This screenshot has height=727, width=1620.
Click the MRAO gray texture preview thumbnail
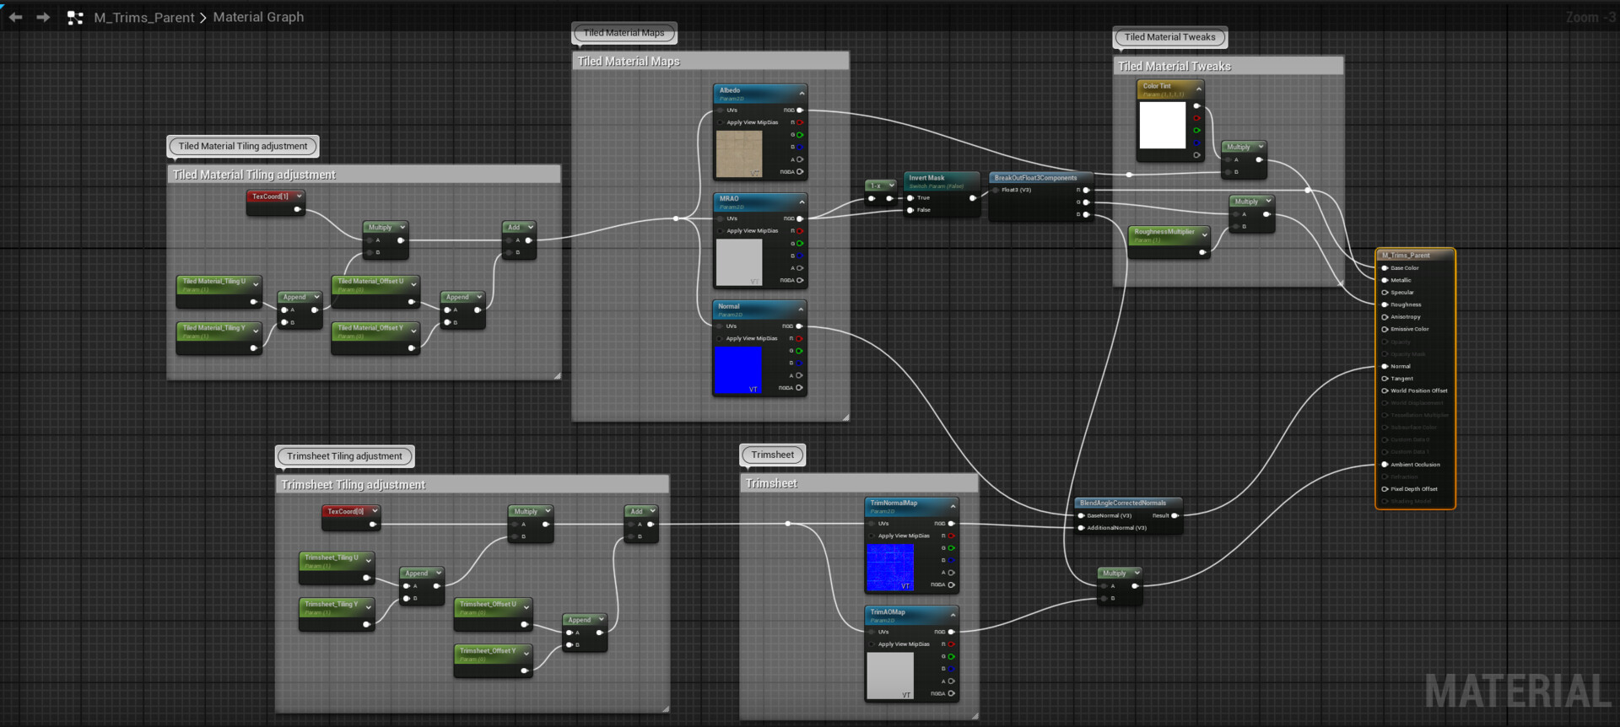click(x=739, y=262)
